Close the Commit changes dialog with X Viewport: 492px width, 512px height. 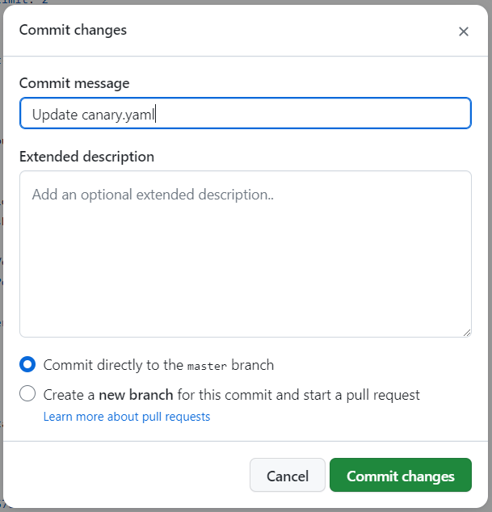(463, 31)
